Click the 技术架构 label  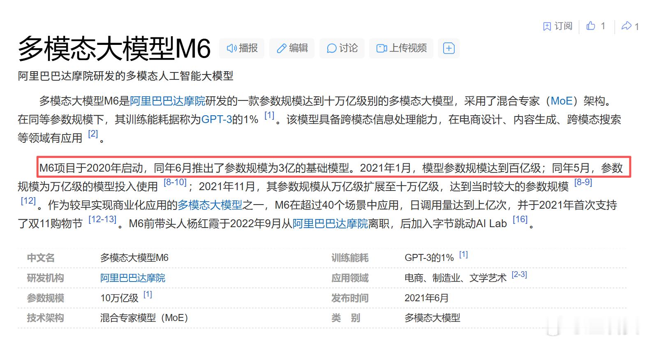click(45, 318)
